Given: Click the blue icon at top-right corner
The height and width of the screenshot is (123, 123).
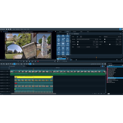Looking at the screenshot, I should [120, 29].
